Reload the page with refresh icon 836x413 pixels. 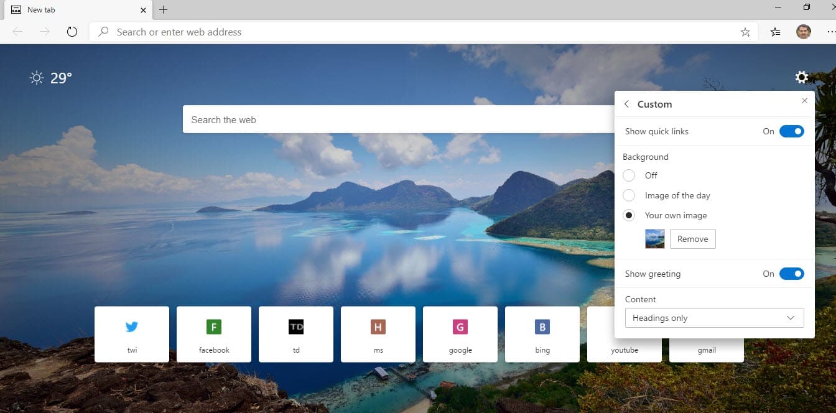pyautogui.click(x=72, y=32)
